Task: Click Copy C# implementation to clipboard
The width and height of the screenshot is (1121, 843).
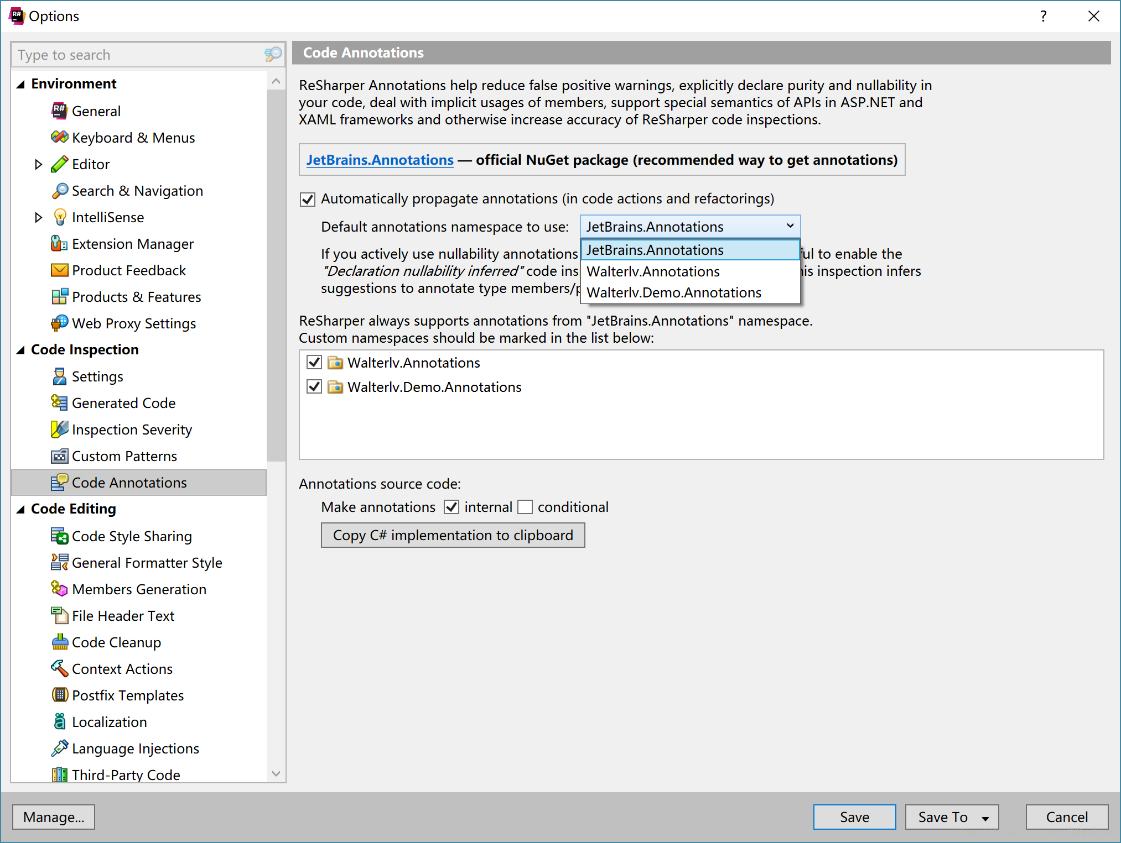Action: point(453,535)
